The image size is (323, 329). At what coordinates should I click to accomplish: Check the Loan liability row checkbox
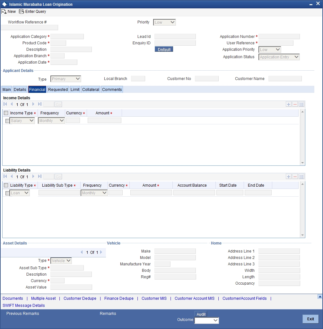click(7, 193)
